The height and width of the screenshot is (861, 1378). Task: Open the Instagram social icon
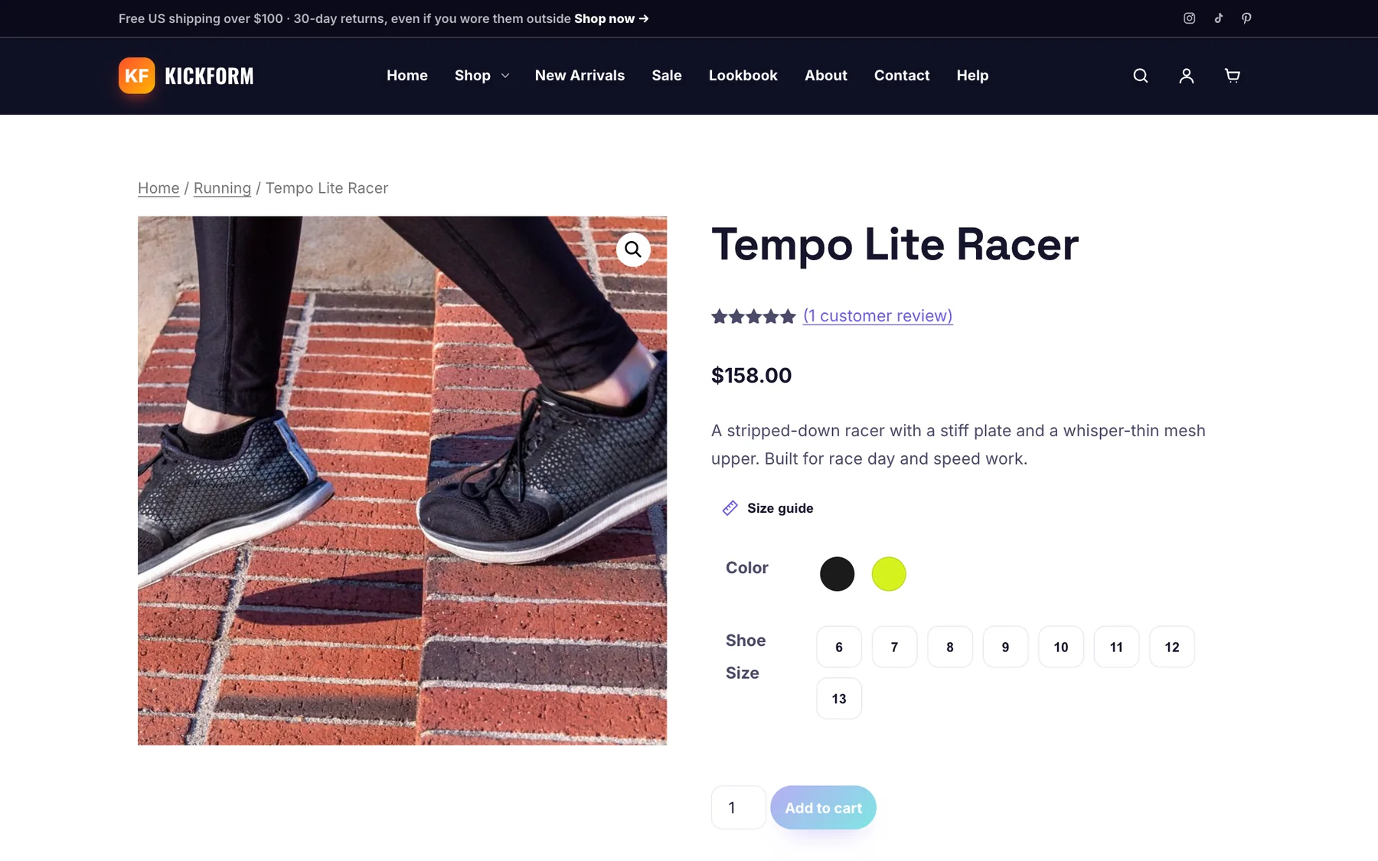tap(1189, 18)
